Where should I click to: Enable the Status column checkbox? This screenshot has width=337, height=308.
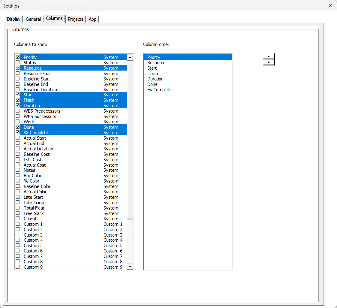18,62
